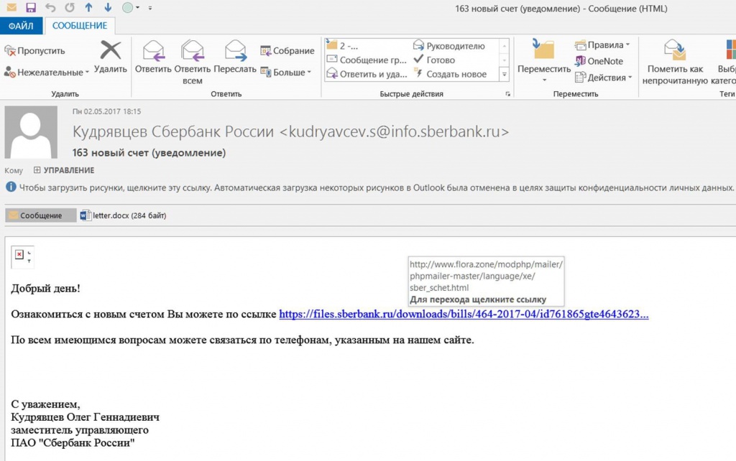Screen dimensions: 736x461
Task: Click Создать новое quick step
Action: click(x=450, y=74)
